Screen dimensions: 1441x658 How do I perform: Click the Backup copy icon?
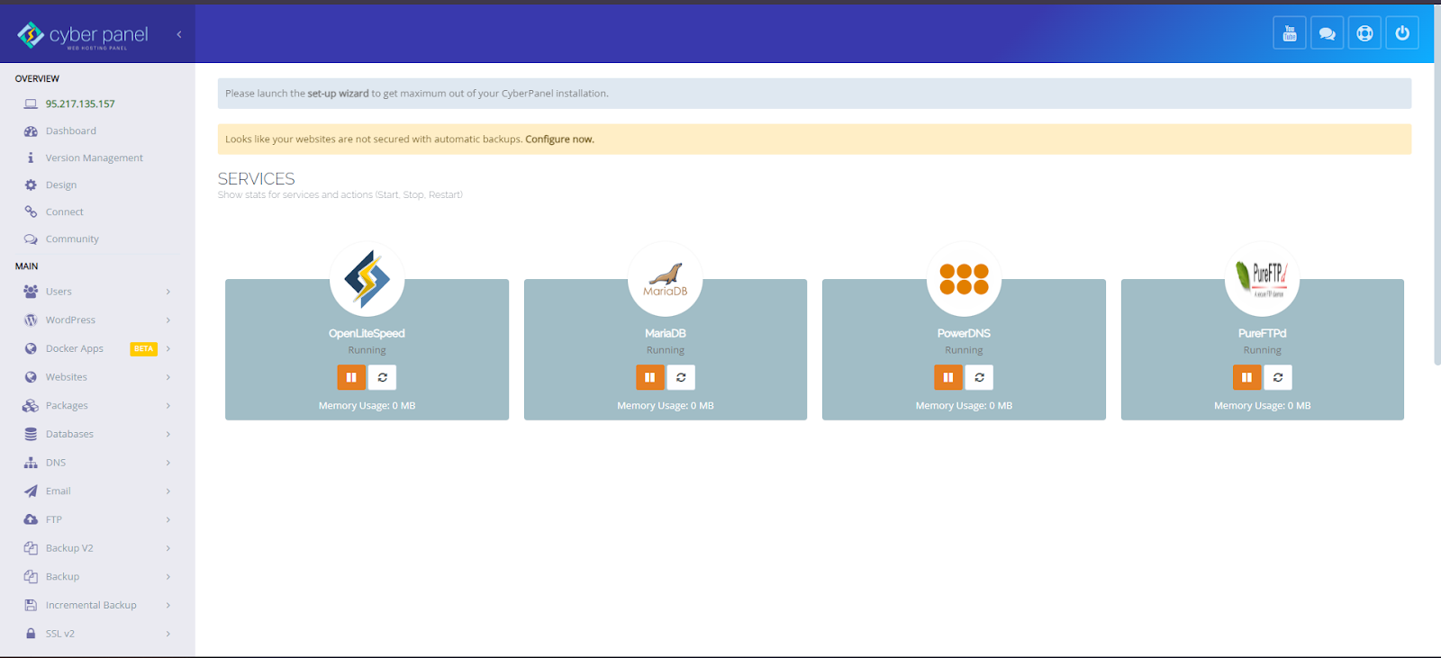(x=31, y=576)
